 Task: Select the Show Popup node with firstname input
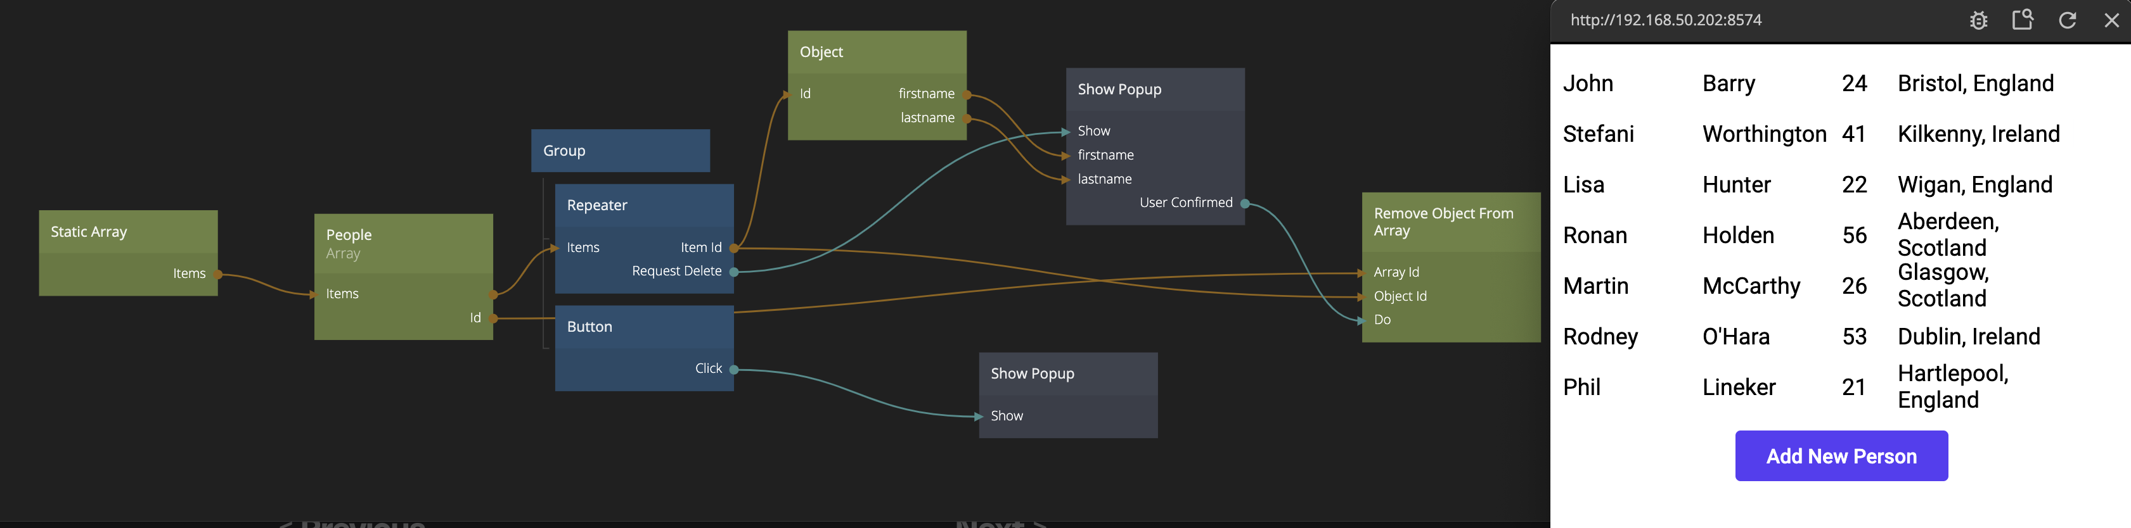coord(1154,89)
